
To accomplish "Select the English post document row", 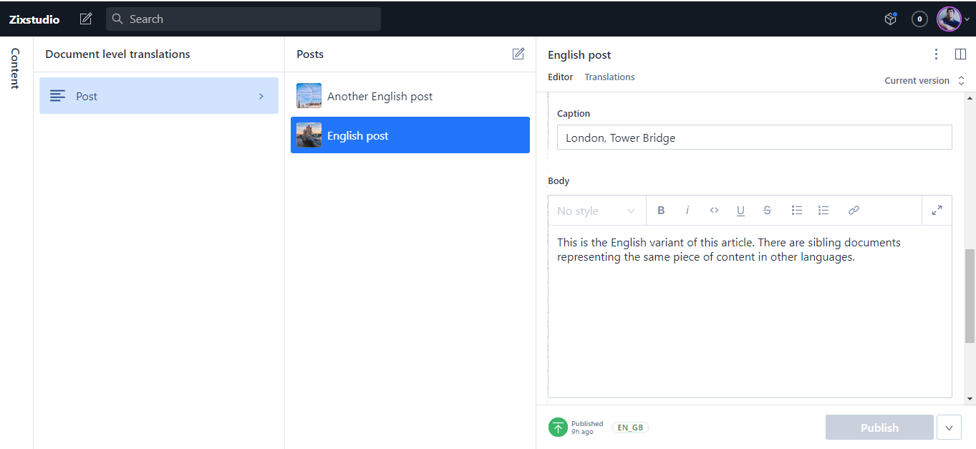I will 410,135.
